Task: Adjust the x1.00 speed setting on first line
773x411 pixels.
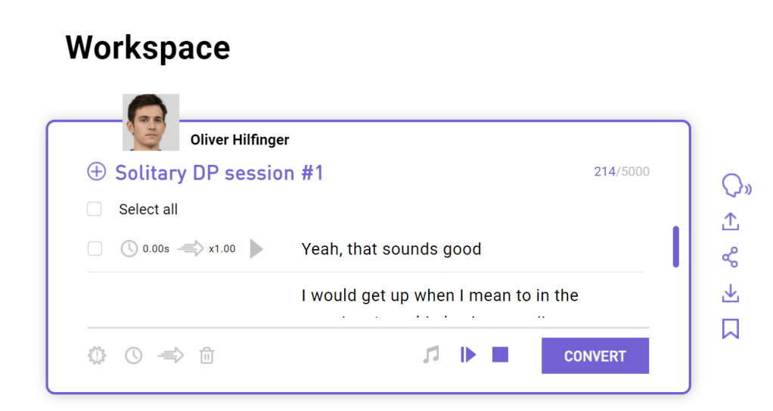Action: 207,248
